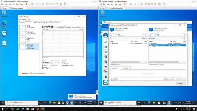Viewport: 197px width, 111px height.
Task: Open VM menu in left VMware window
Action: click(14, 4)
